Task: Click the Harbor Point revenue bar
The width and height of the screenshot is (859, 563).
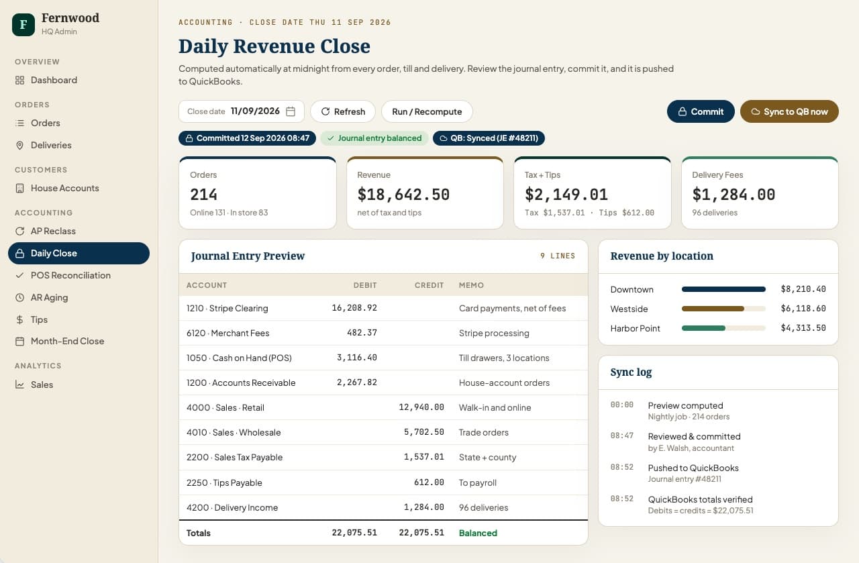Action: coord(723,328)
